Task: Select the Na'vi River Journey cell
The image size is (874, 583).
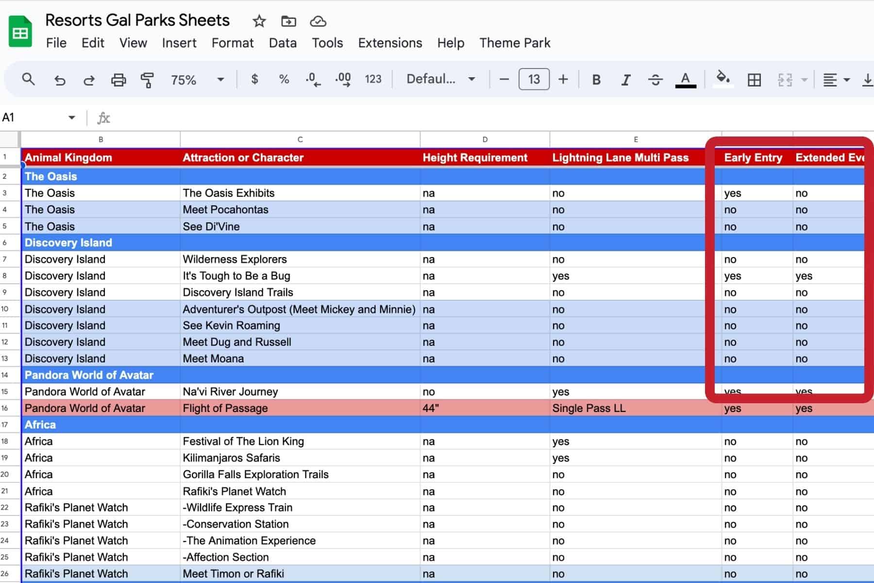Action: click(x=300, y=392)
